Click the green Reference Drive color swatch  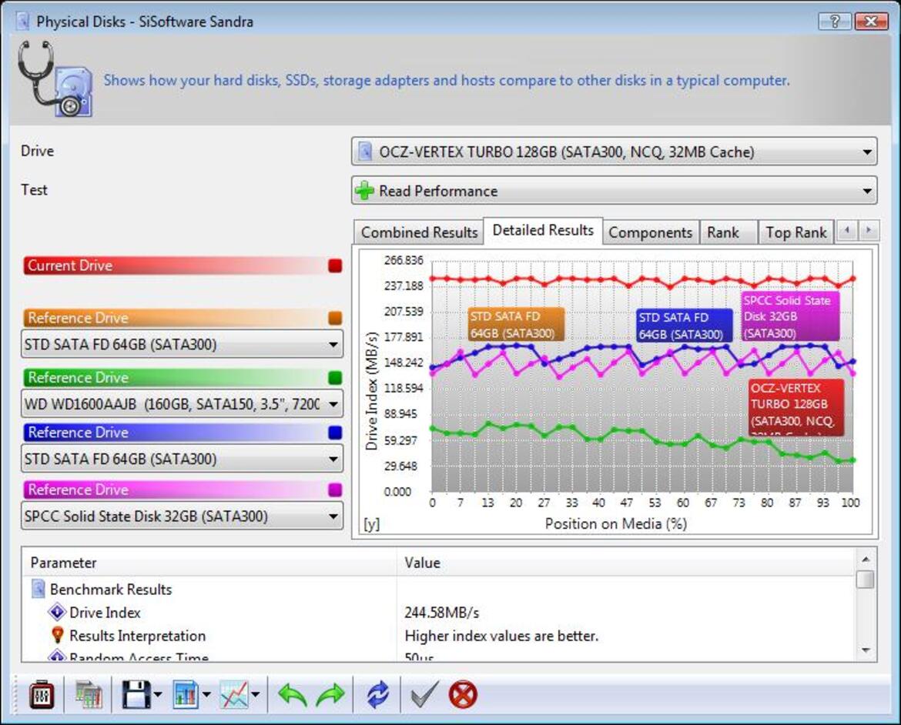point(335,377)
